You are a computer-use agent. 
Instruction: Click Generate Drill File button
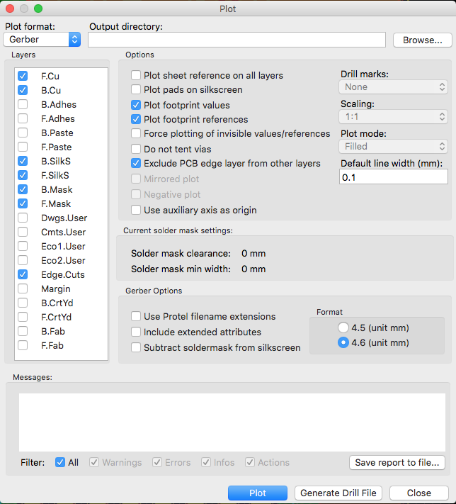click(338, 493)
